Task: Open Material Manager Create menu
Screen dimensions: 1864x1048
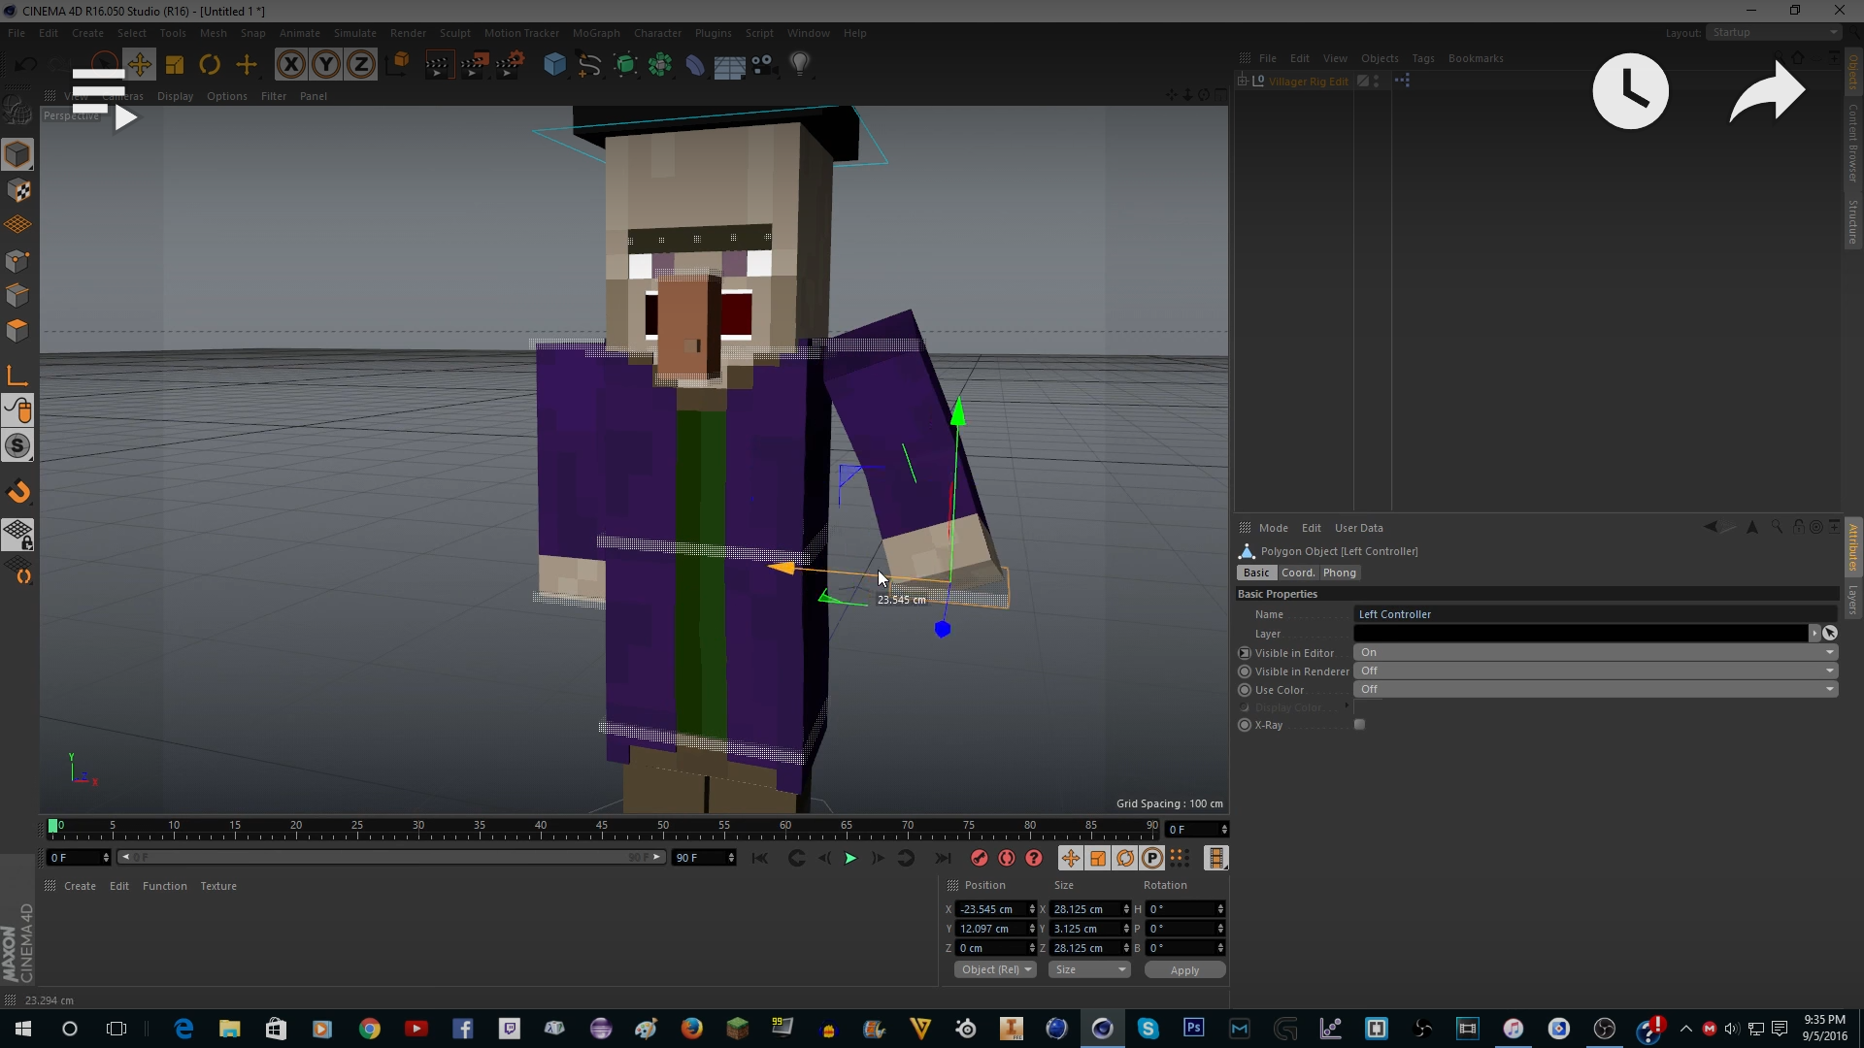Action: click(80, 886)
